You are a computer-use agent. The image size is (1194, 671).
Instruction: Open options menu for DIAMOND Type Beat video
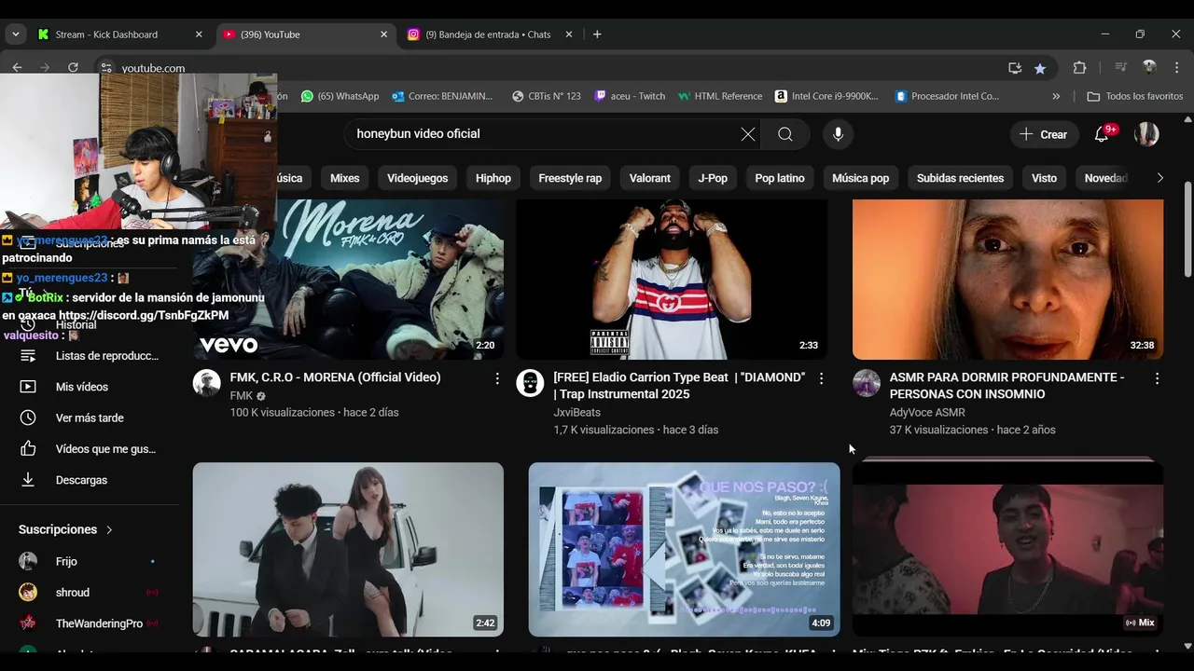pos(821,378)
